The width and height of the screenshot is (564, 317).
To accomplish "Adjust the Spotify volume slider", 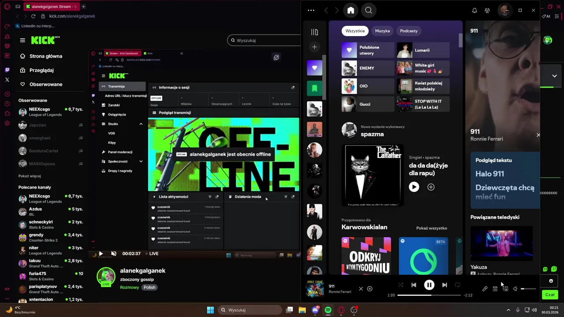I will 528,289.
